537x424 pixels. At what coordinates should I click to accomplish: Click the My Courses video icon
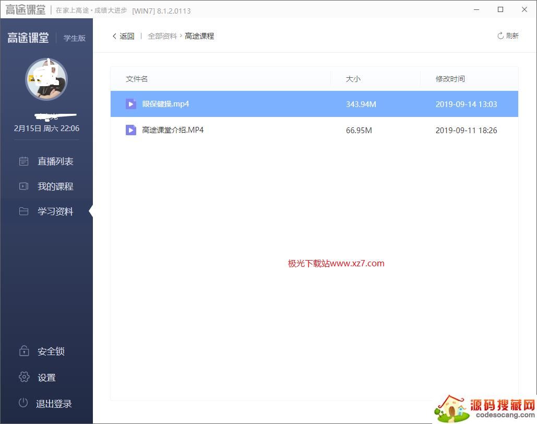[x=24, y=186]
